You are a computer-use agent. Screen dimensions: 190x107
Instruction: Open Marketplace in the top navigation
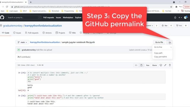tap(68, 18)
